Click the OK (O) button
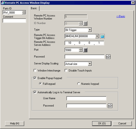This screenshot has width=136, height=129. coord(102,124)
